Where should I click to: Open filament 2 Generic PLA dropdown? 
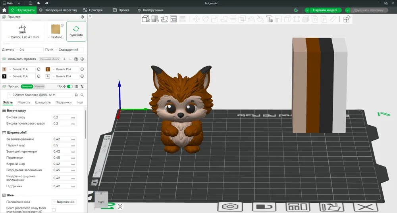(66, 69)
